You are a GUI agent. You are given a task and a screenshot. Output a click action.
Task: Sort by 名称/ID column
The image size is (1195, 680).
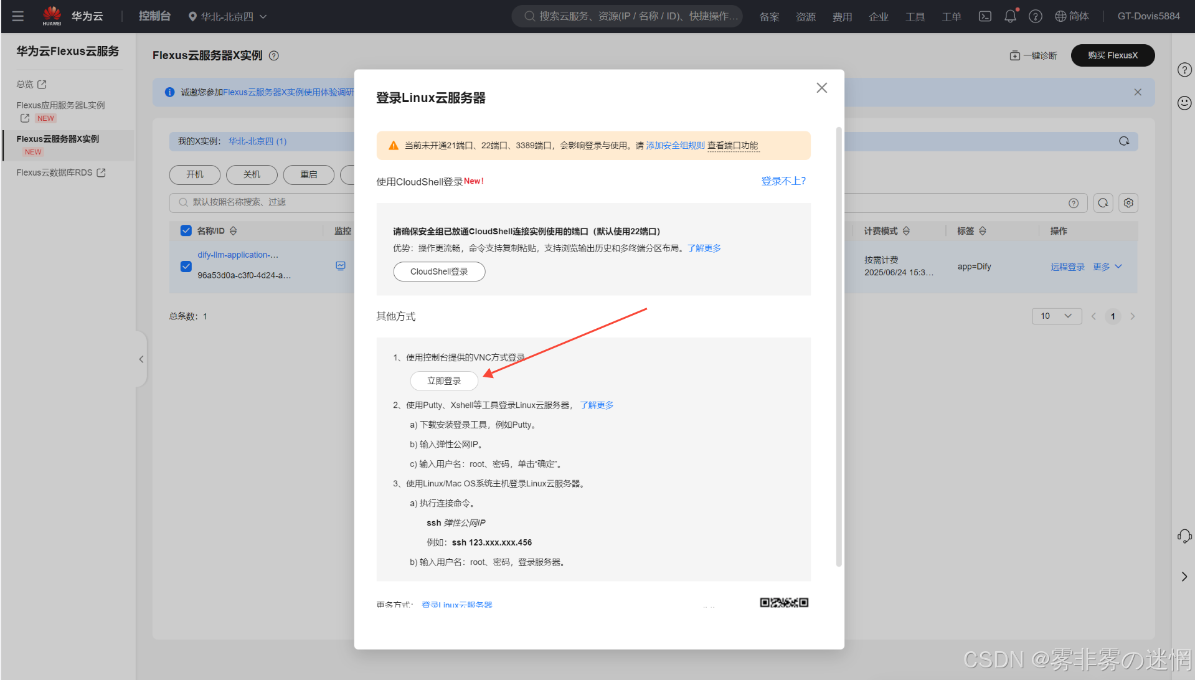tap(233, 231)
